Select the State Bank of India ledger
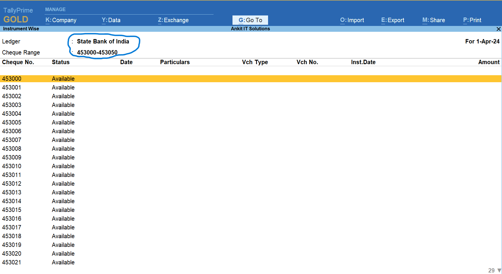This screenshot has height=274, width=502. (103, 41)
